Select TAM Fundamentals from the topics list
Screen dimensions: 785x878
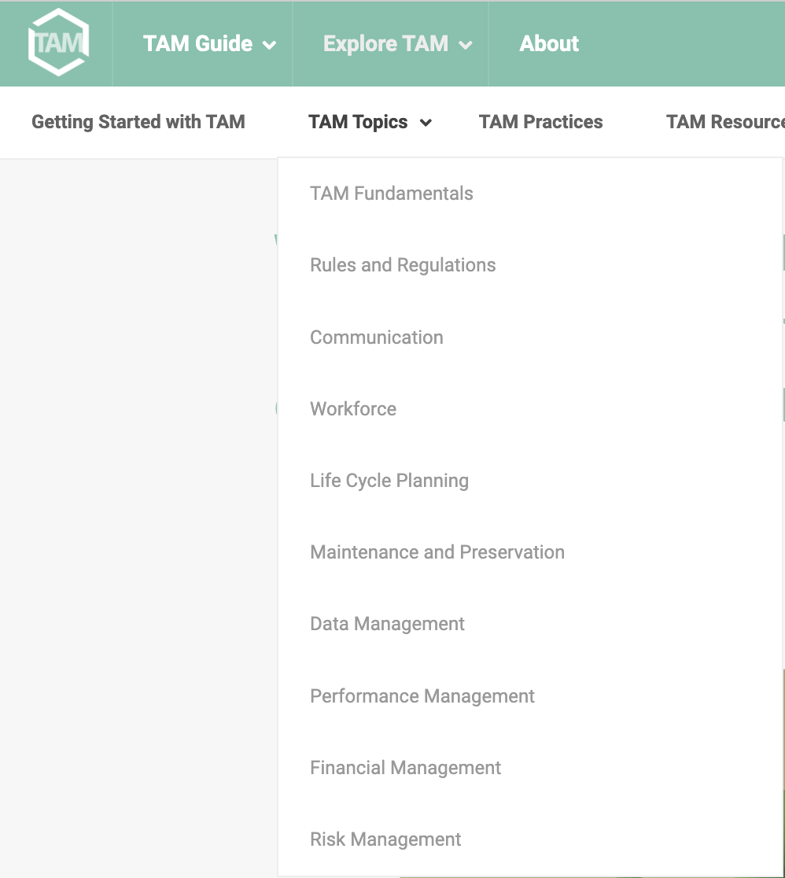pos(392,194)
